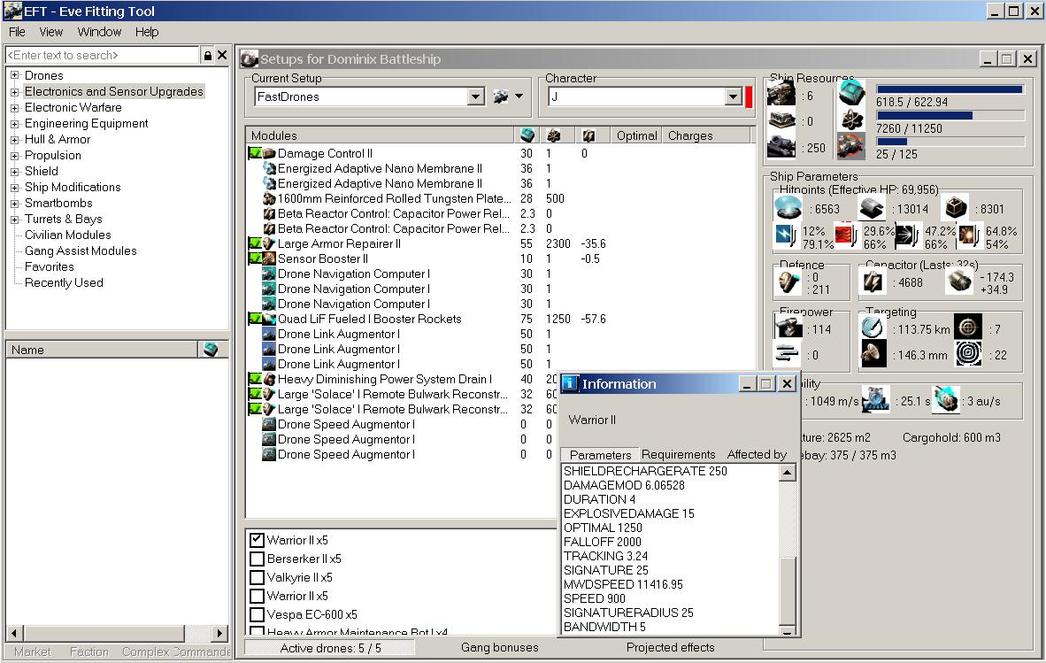This screenshot has width=1046, height=663.
Task: Open the Help menu
Action: [x=147, y=32]
